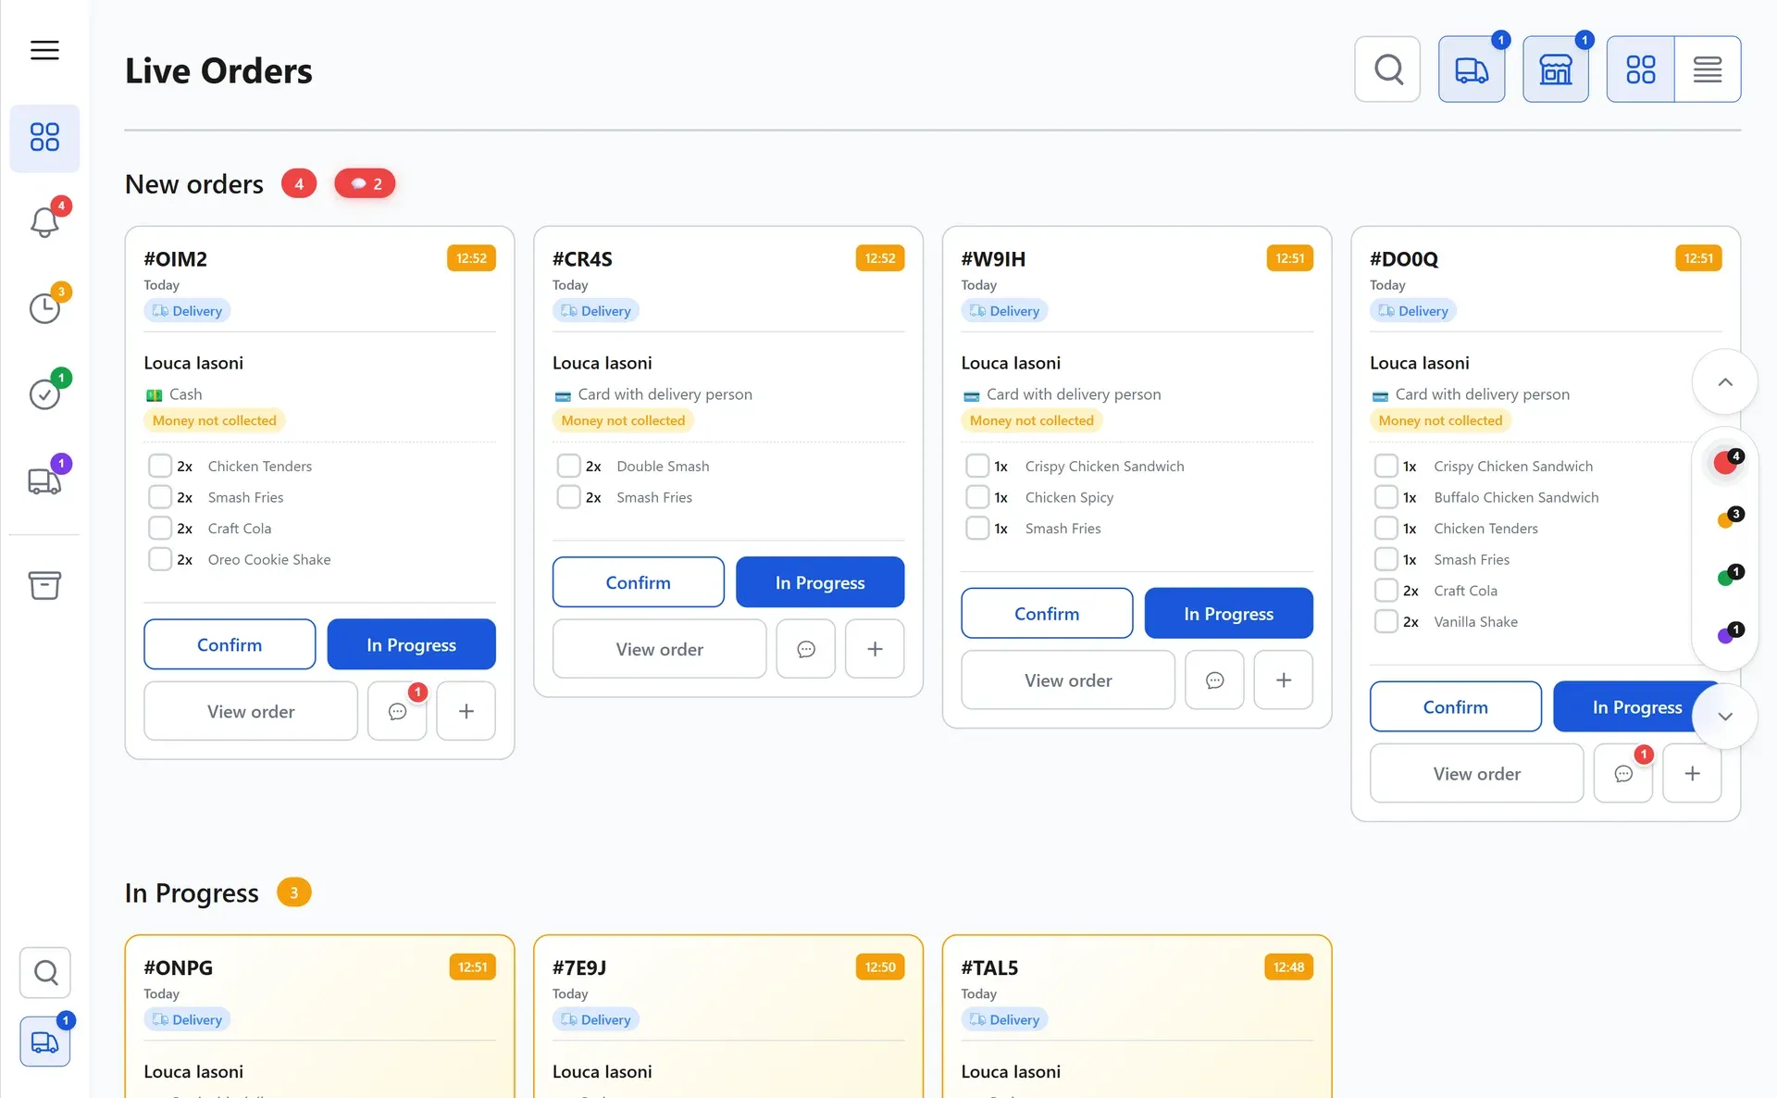
Task: Toggle the delivery truck filter in header
Action: click(1472, 69)
